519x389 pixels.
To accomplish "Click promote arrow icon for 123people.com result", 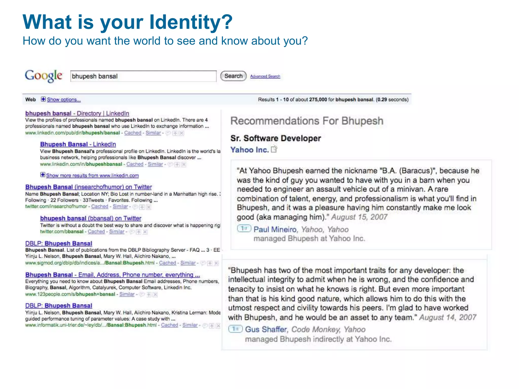I will pos(149,295).
